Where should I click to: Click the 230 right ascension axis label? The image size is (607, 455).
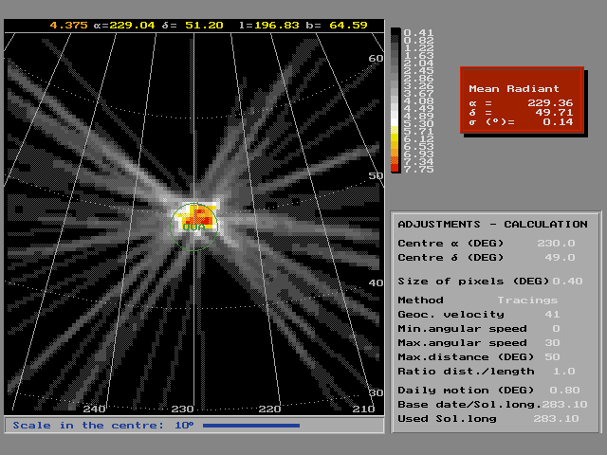point(182,409)
